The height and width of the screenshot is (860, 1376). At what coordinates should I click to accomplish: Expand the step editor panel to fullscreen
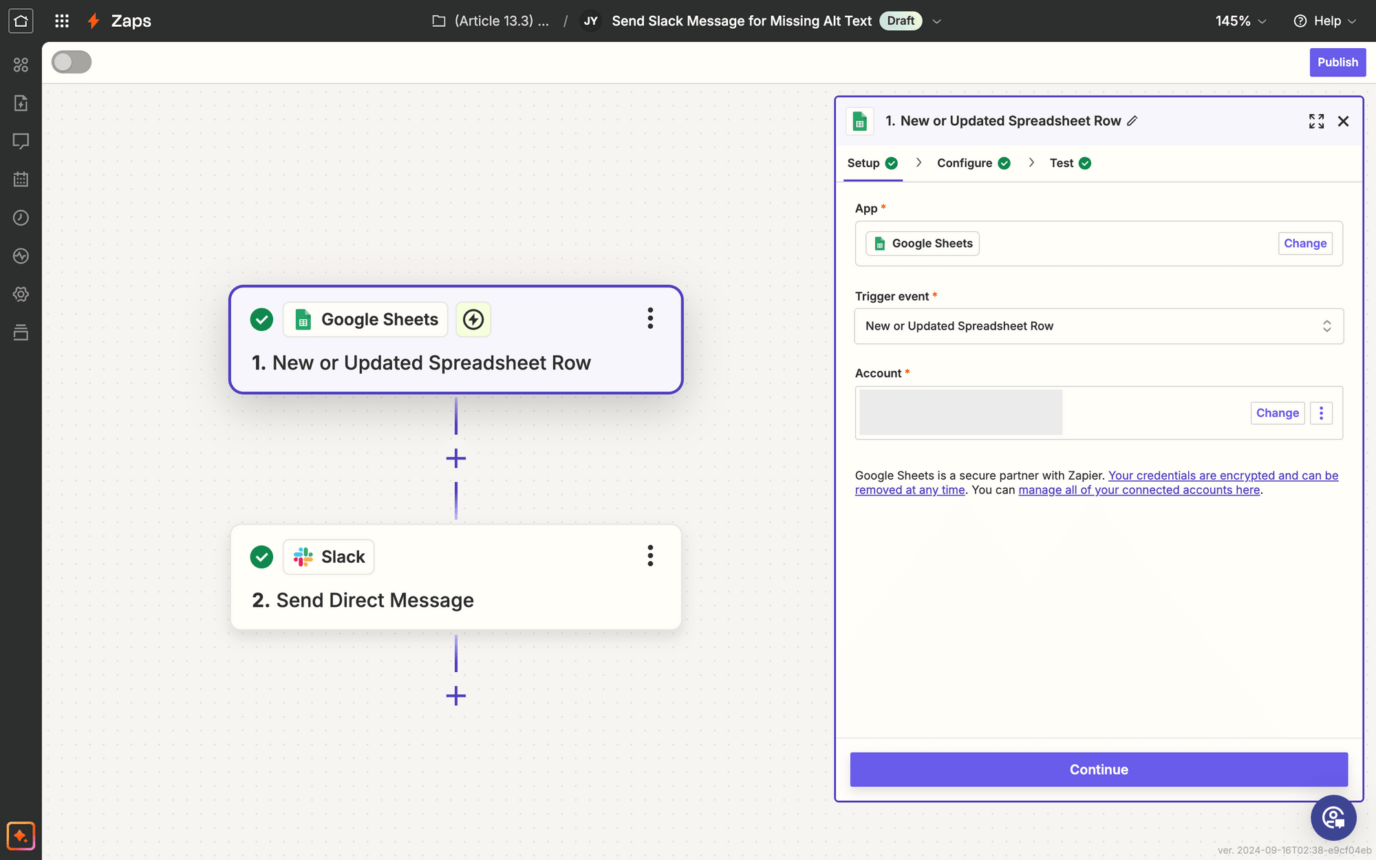pyautogui.click(x=1316, y=121)
